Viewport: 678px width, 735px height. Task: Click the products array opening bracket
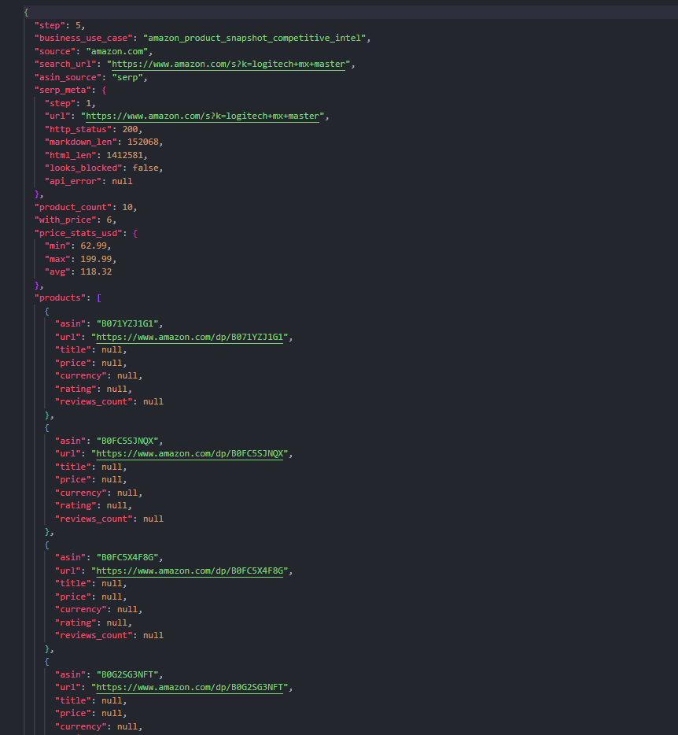click(x=99, y=297)
